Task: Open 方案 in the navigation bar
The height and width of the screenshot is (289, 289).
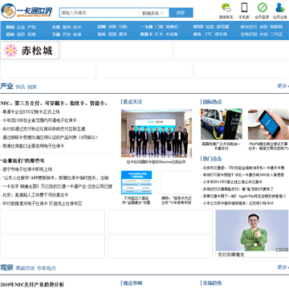Action: [x=56, y=27]
